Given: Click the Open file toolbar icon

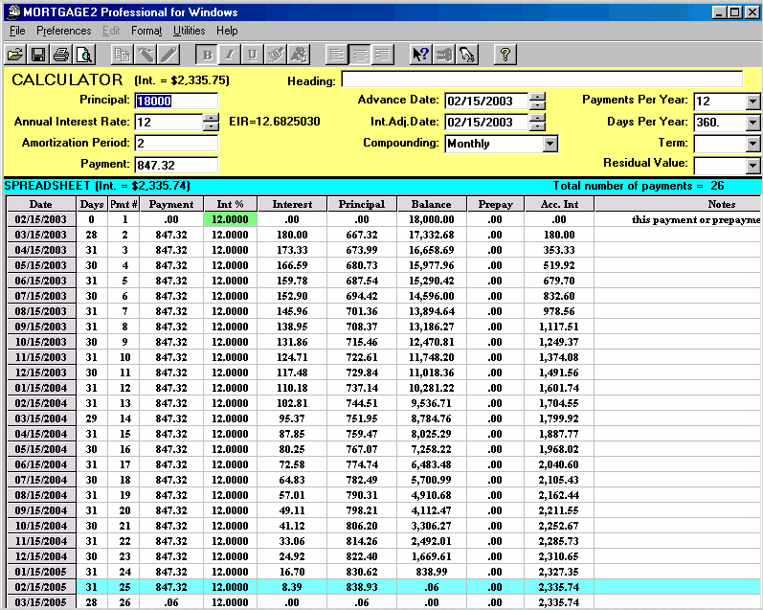Looking at the screenshot, I should tap(14, 55).
